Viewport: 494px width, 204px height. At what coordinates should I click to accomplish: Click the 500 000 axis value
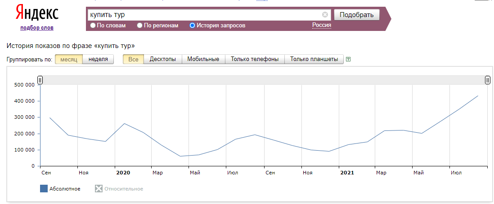pos(24,85)
